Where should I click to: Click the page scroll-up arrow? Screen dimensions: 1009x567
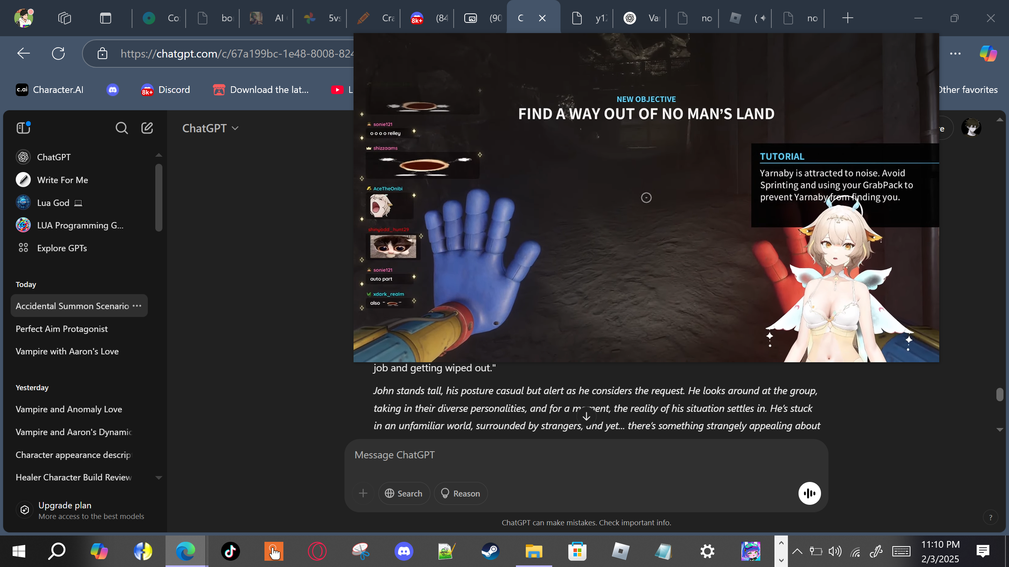pos(1000,119)
